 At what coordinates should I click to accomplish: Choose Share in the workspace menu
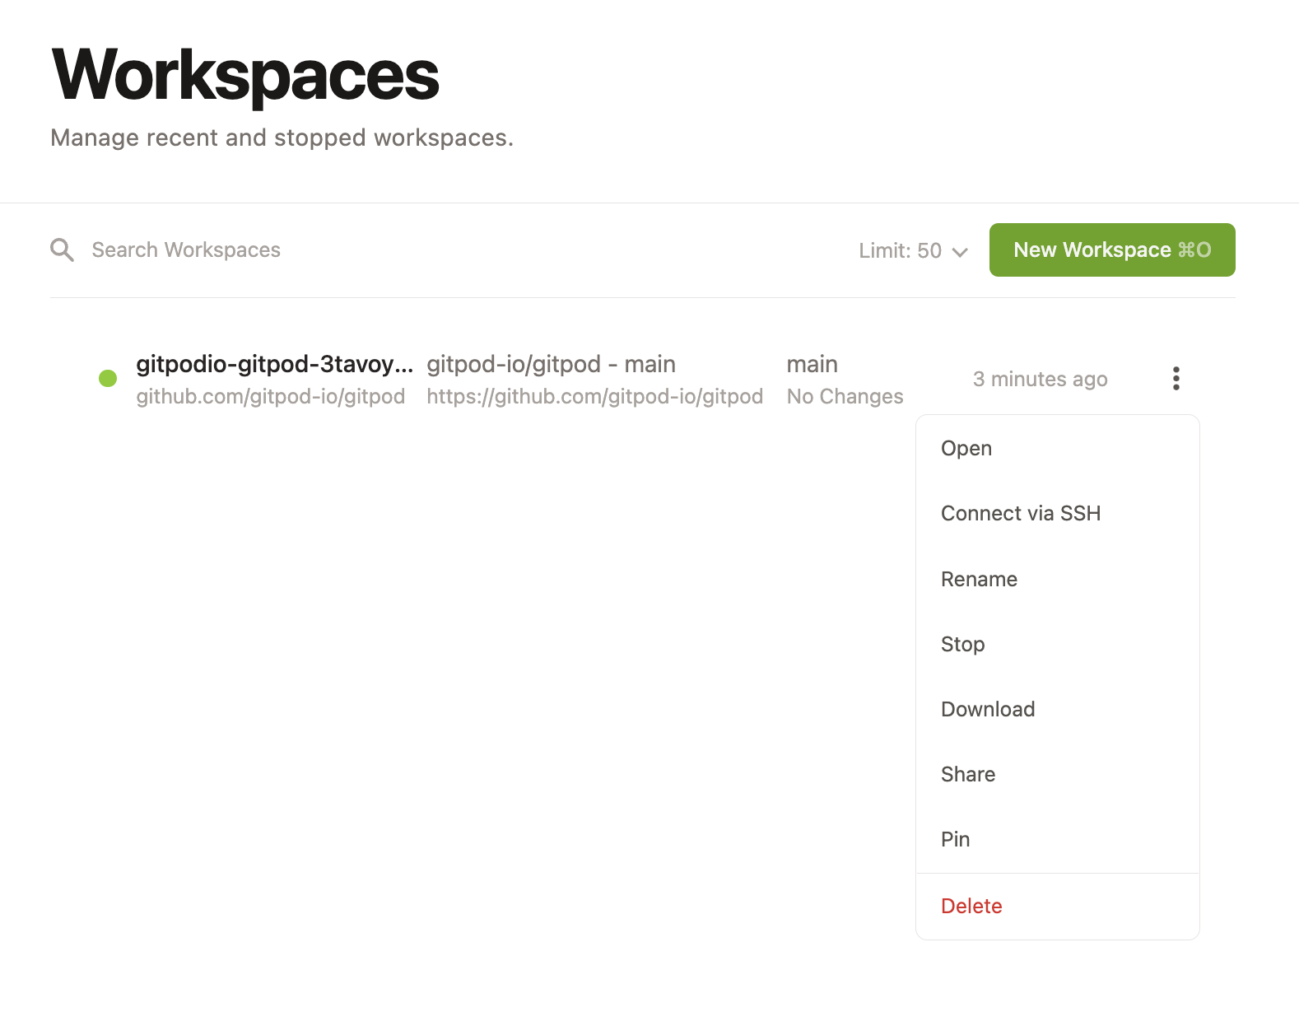[x=1058, y=774]
